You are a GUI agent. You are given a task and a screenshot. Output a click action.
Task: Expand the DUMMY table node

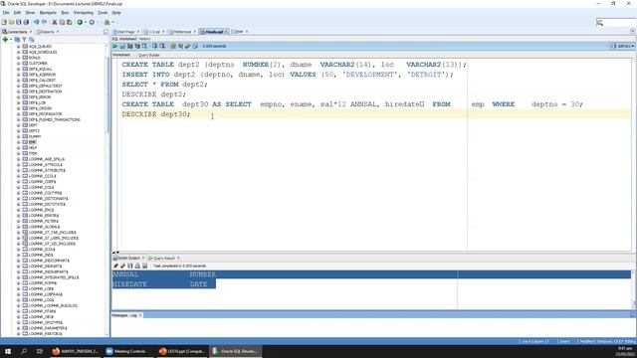[x=18, y=137]
